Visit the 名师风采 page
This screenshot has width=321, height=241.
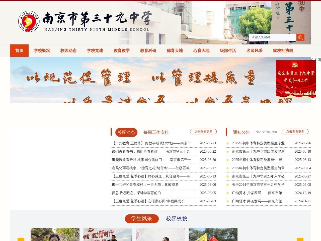pos(255,50)
